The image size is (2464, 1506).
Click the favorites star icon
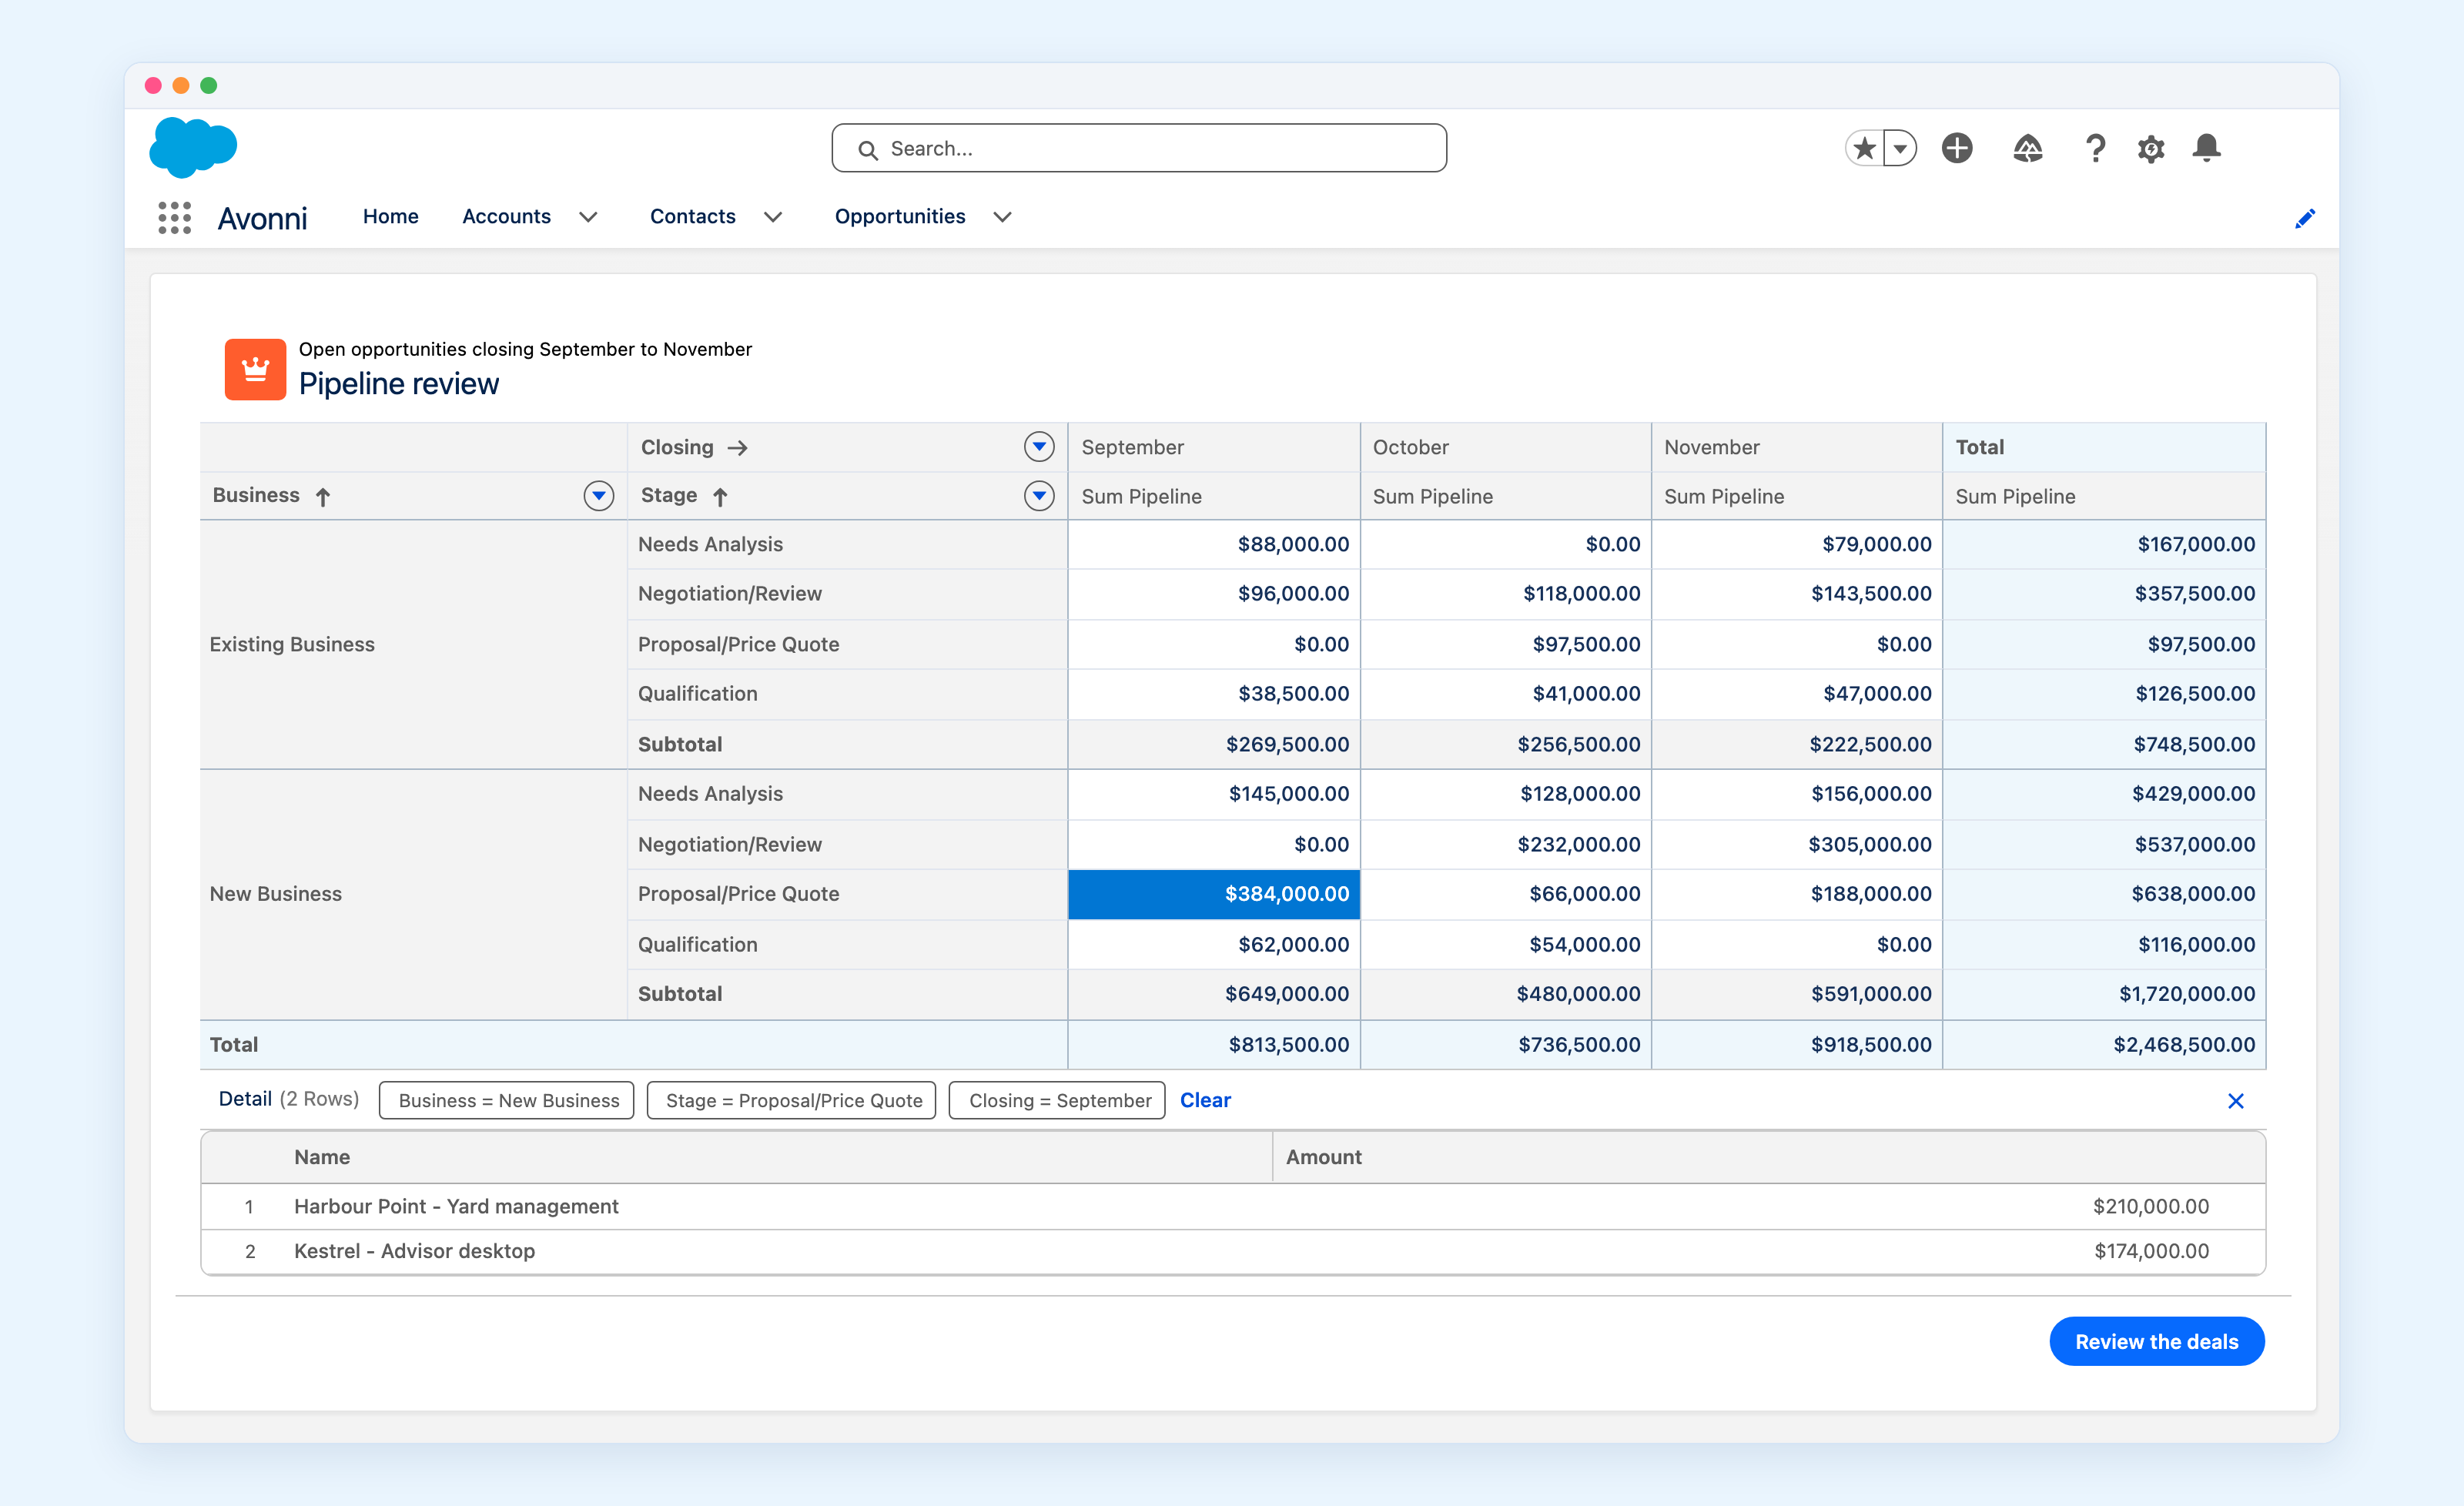[1864, 148]
